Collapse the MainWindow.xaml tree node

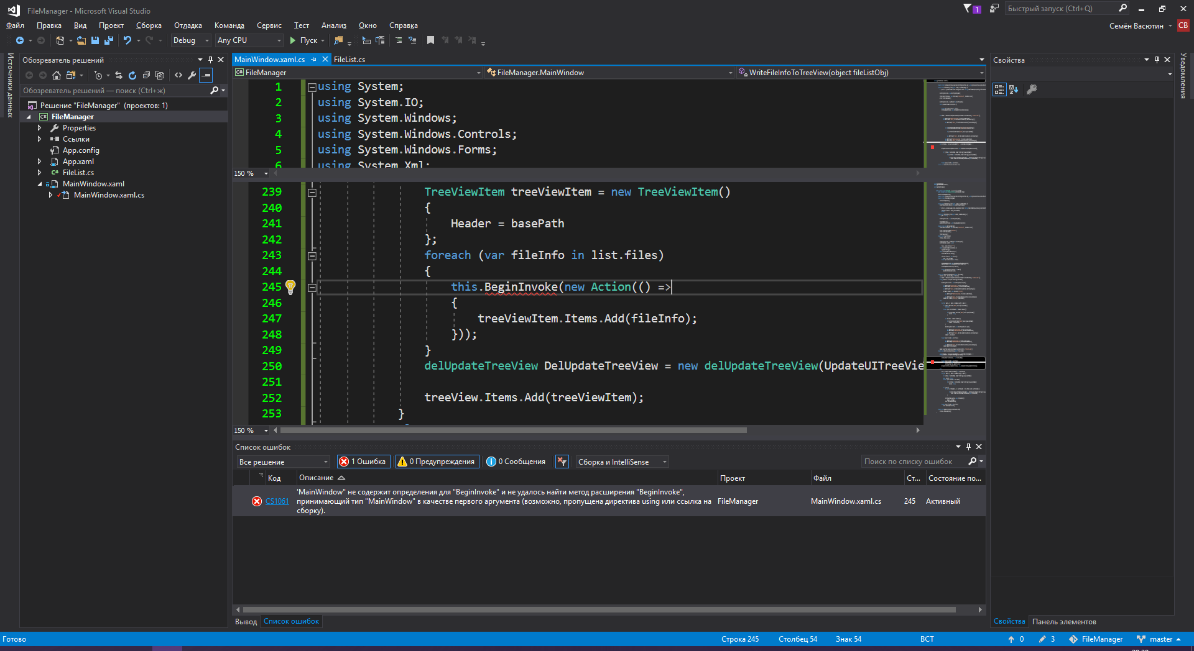[40, 184]
